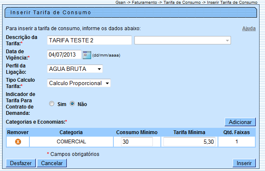Click the Cancelar button
Image resolution: width=265 pixels, height=171 pixels.
[52, 163]
